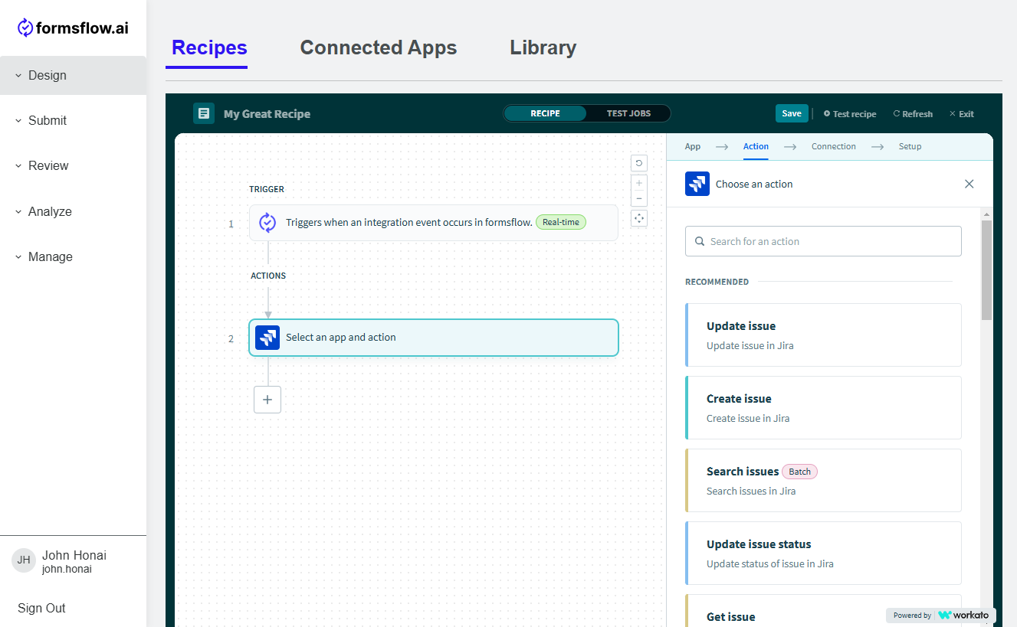Click the recipe document icon beside My Great Recipe
The width and height of the screenshot is (1017, 627).
click(204, 113)
